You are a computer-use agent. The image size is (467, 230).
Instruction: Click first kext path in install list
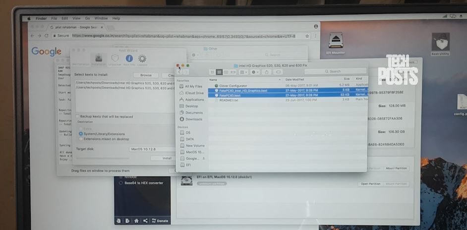125,83
